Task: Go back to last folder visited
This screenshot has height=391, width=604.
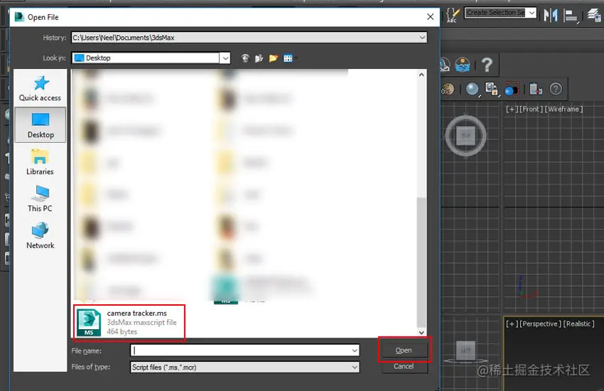Action: pyautogui.click(x=245, y=58)
